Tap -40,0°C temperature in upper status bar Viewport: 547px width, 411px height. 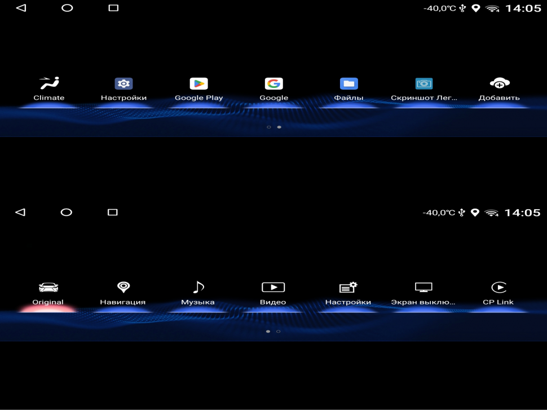point(439,8)
